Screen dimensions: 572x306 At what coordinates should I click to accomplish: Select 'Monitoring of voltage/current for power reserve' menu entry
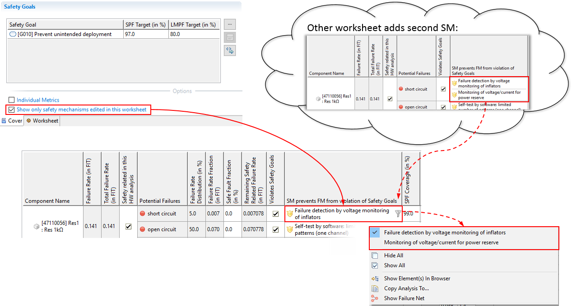pyautogui.click(x=464, y=242)
